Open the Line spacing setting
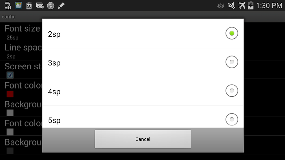The image size is (285, 160). pos(21,50)
